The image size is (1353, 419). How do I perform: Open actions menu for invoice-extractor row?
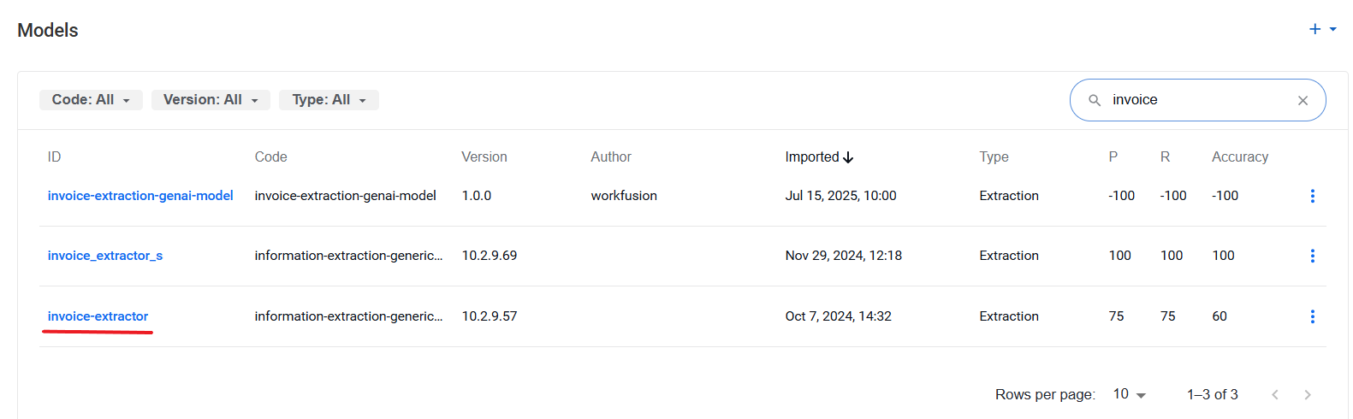(1312, 316)
